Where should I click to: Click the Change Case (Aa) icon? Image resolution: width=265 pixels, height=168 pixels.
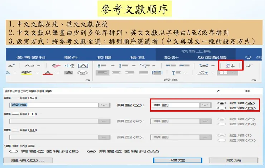click(29, 65)
